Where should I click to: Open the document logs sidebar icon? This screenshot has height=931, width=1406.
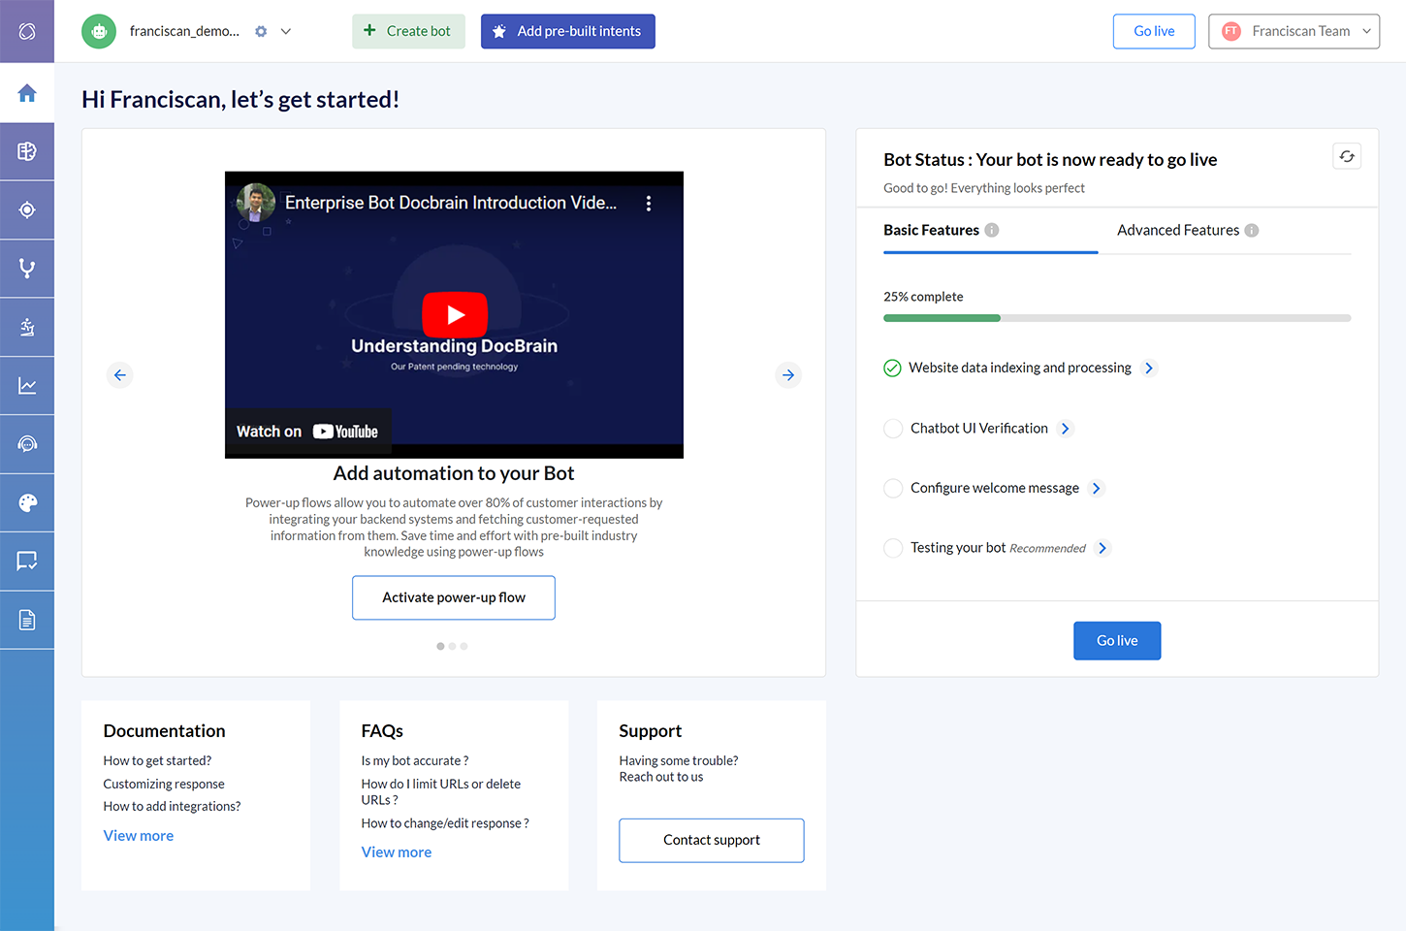point(27,620)
